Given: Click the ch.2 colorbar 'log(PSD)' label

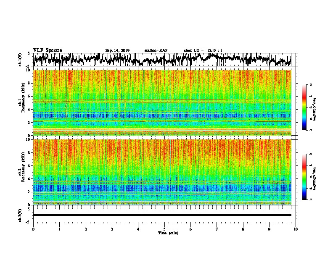Looking at the screenshot, I should pos(315,178).
